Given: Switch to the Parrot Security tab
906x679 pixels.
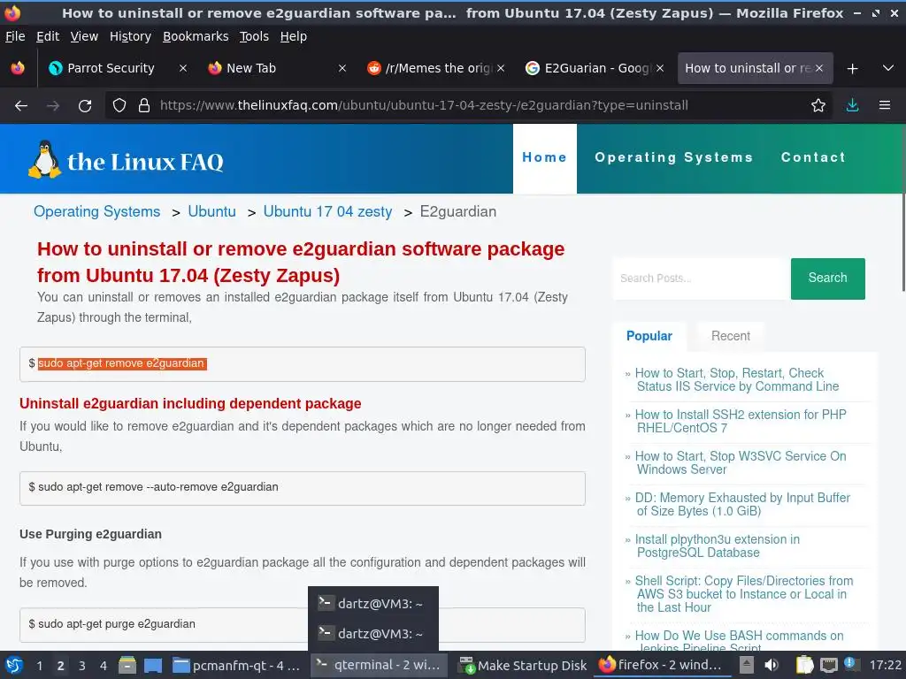Looking at the screenshot, I should [110, 68].
